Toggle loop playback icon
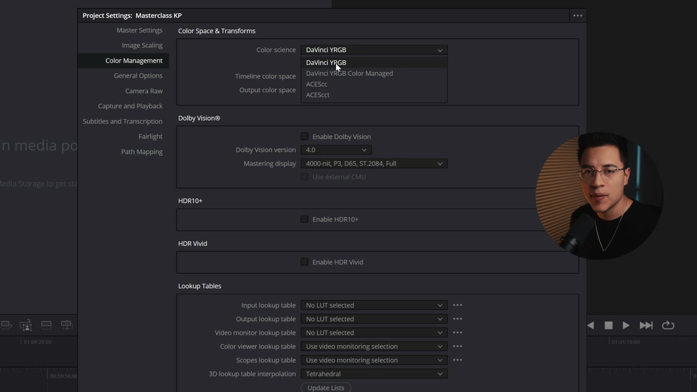 668,326
